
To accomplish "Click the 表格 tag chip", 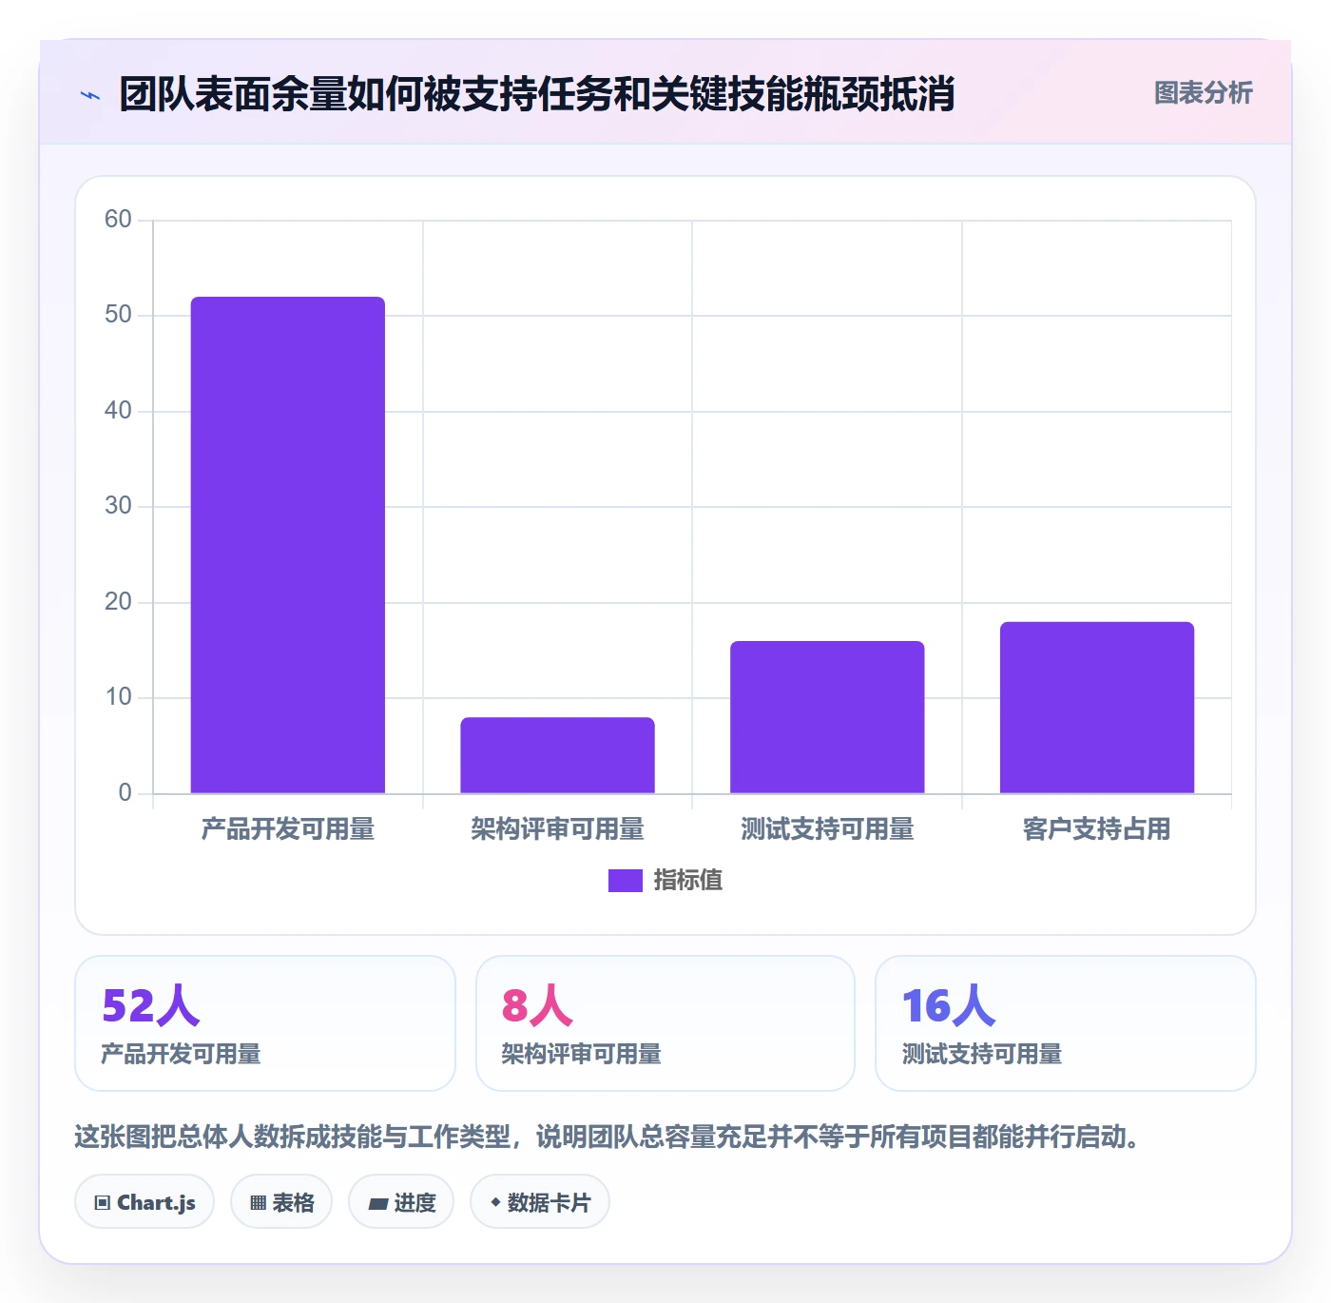I will coord(281,1202).
